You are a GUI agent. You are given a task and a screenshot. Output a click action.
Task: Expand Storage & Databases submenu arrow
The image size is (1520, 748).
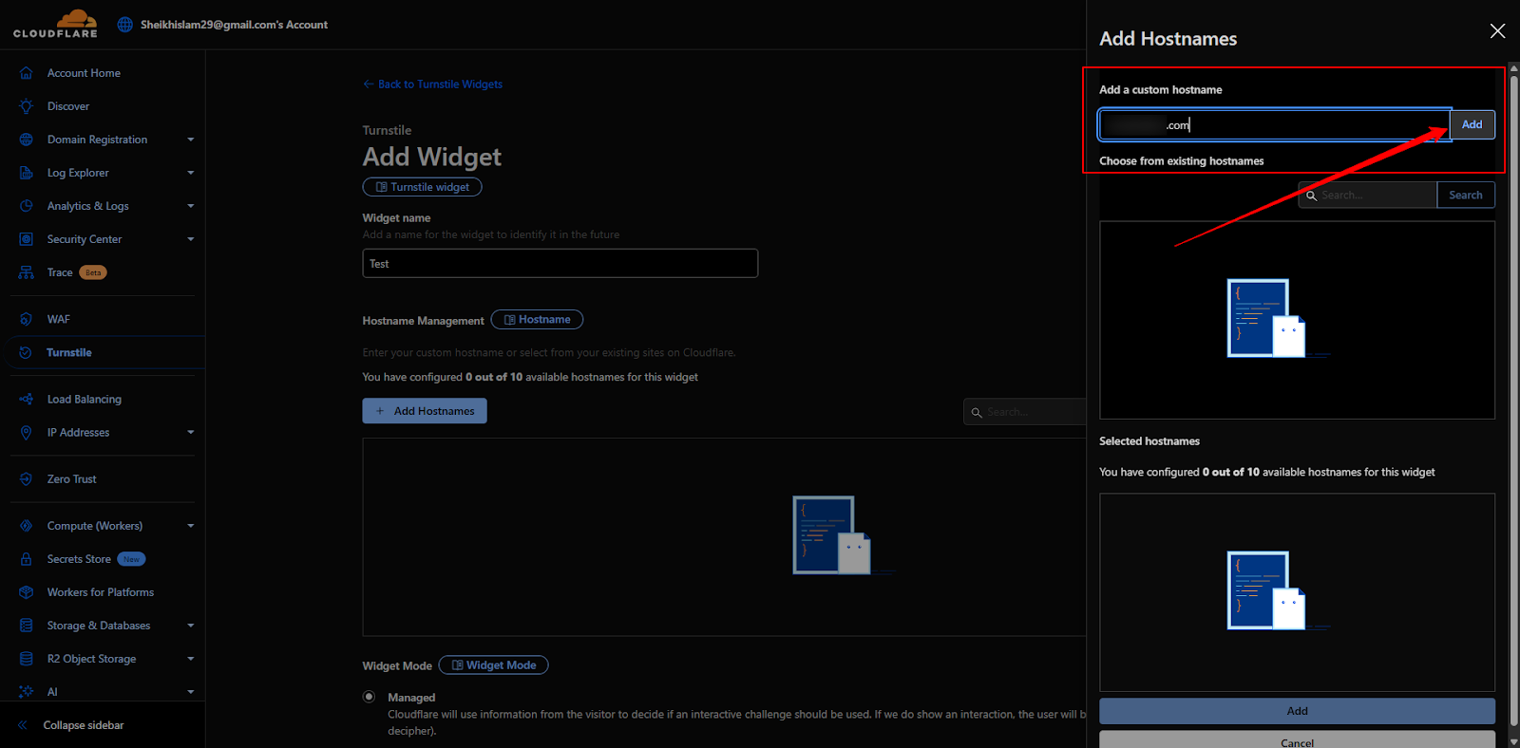point(190,626)
